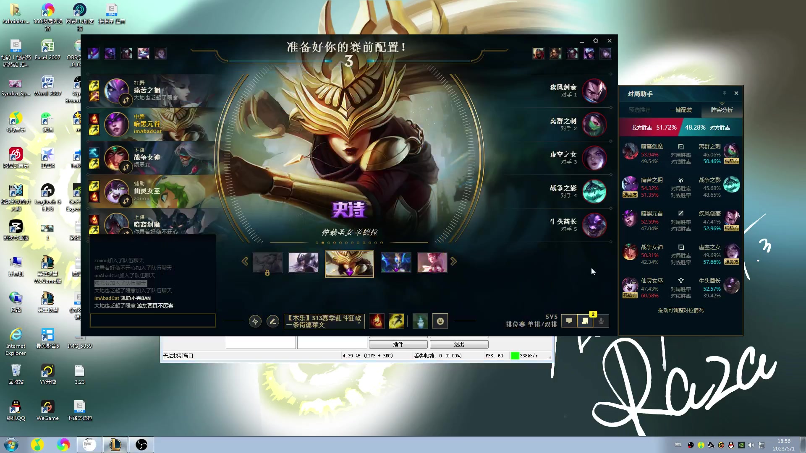Image resolution: width=806 pixels, height=453 pixels.
Task: Open Internet Explorer desktop icon
Action: (16, 341)
